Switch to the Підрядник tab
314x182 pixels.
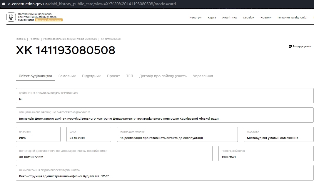pyautogui.click(x=91, y=76)
